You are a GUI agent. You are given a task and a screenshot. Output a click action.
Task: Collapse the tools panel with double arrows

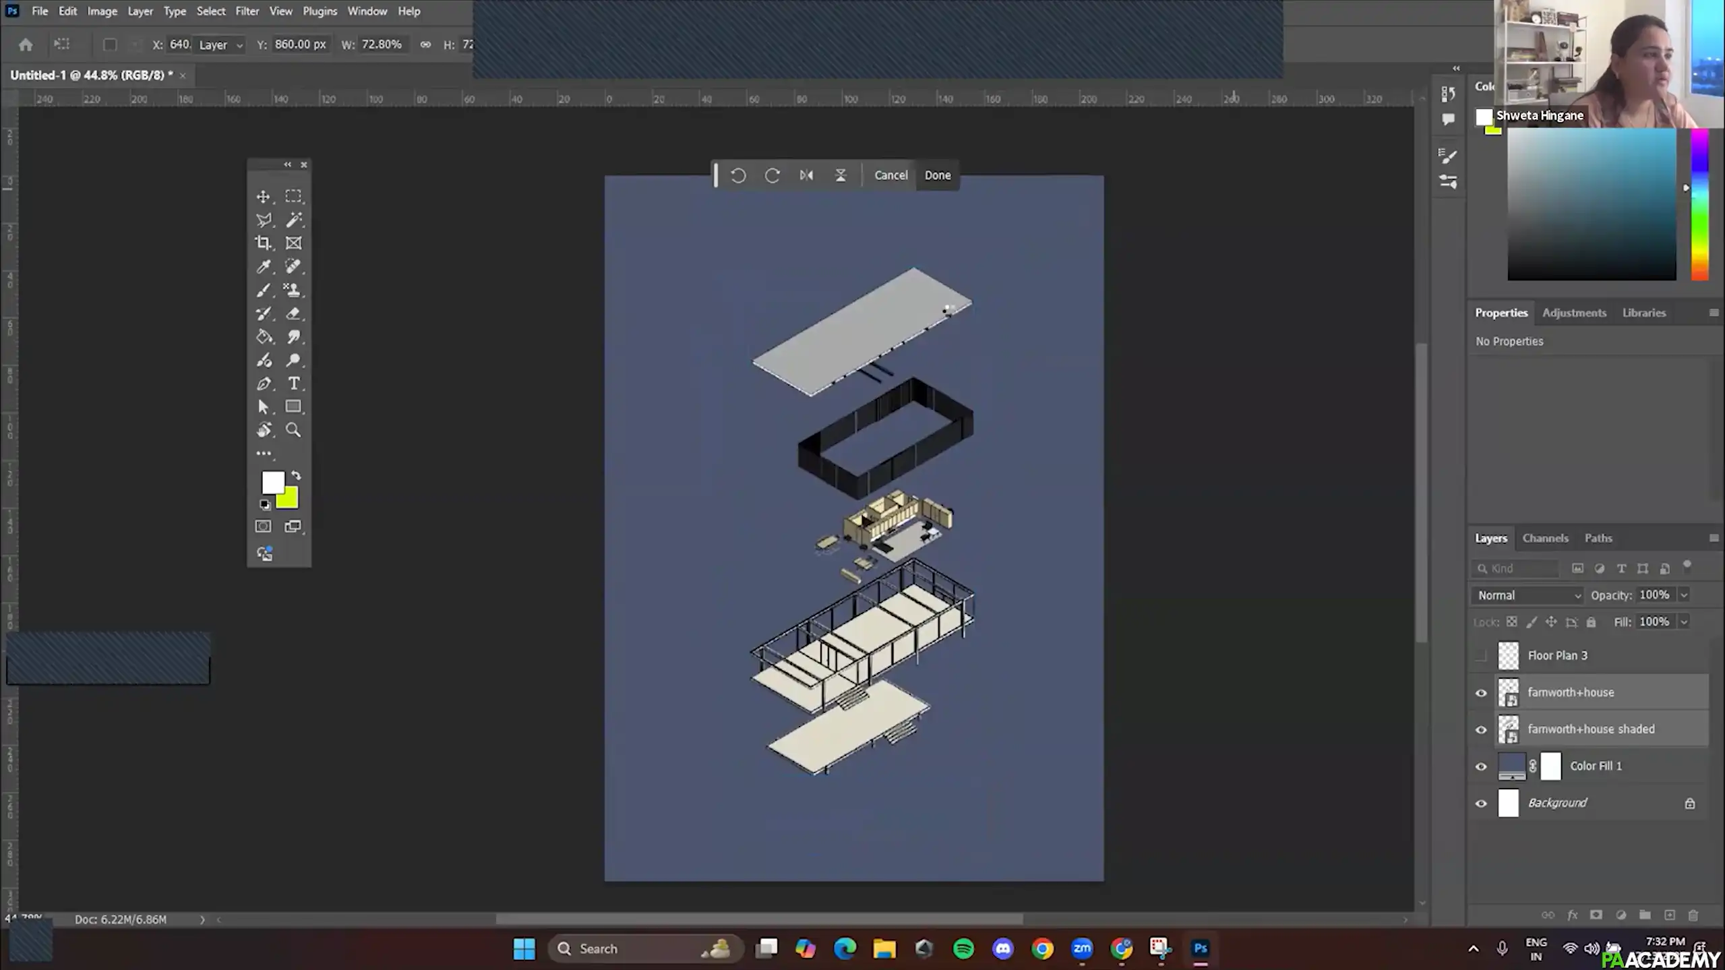[288, 164]
